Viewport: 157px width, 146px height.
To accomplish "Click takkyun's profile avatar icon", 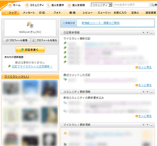I will tap(30, 25).
